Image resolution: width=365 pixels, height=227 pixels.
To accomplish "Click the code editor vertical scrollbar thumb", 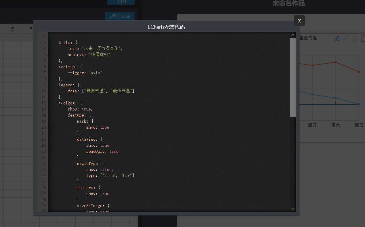I will pyautogui.click(x=293, y=78).
